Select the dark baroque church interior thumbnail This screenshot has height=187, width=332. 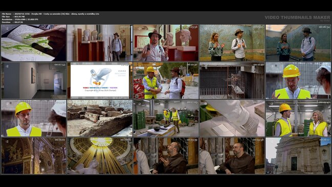(x=34, y=156)
